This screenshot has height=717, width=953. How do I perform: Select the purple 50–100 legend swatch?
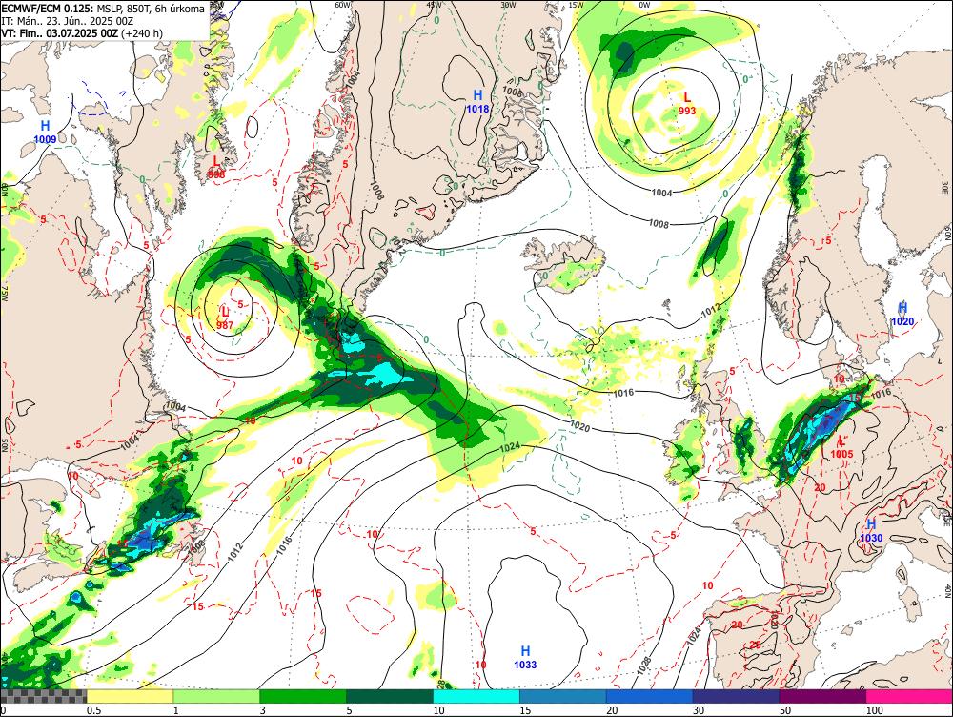823,696
